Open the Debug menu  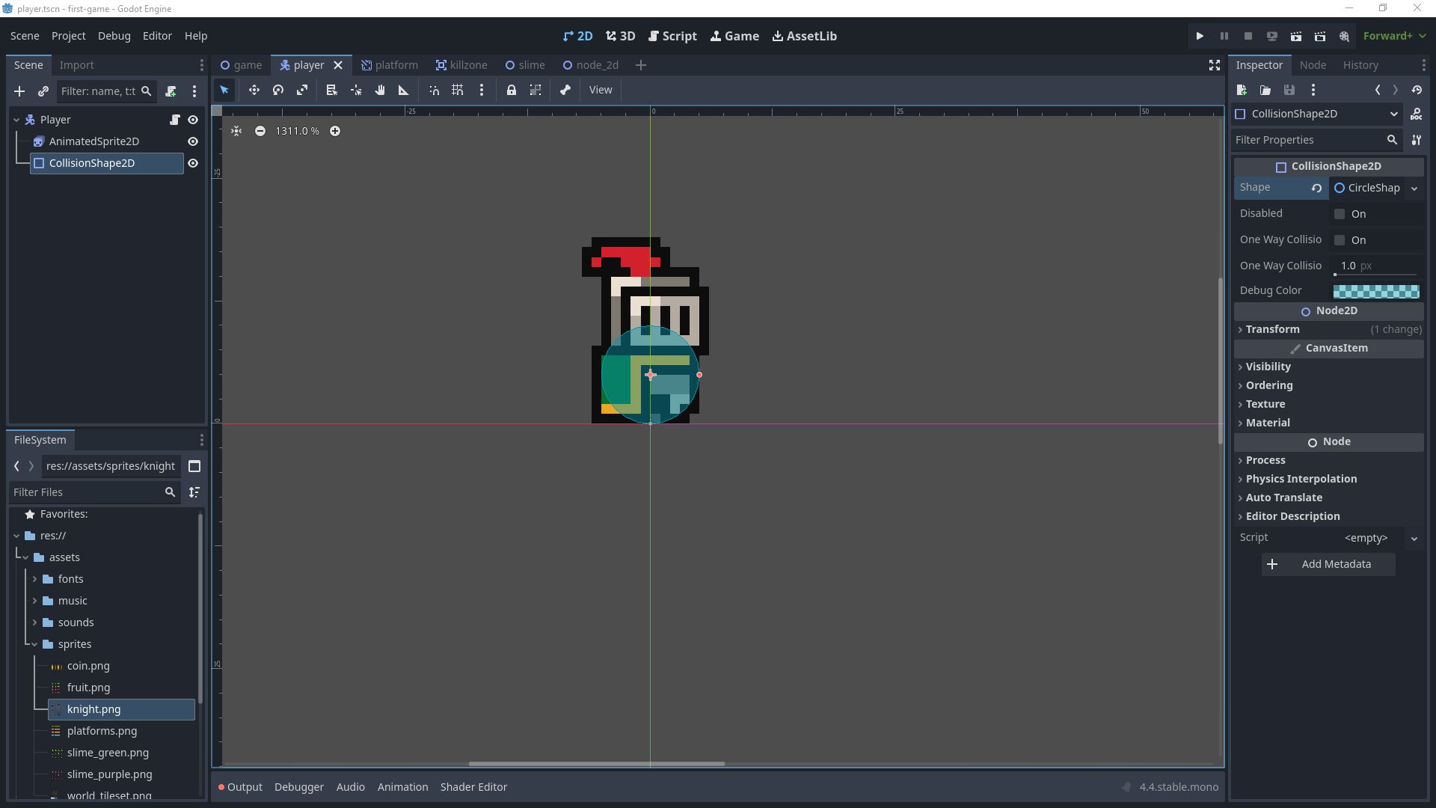tap(114, 36)
